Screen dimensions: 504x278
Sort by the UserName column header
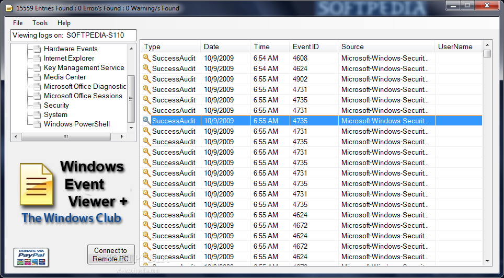[459, 47]
